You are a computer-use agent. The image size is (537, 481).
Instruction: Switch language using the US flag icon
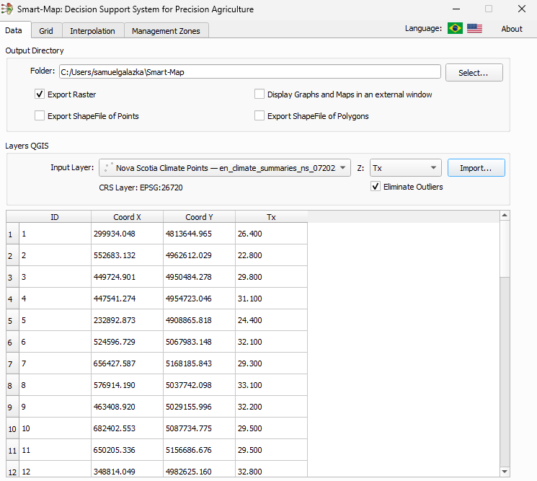click(x=474, y=28)
